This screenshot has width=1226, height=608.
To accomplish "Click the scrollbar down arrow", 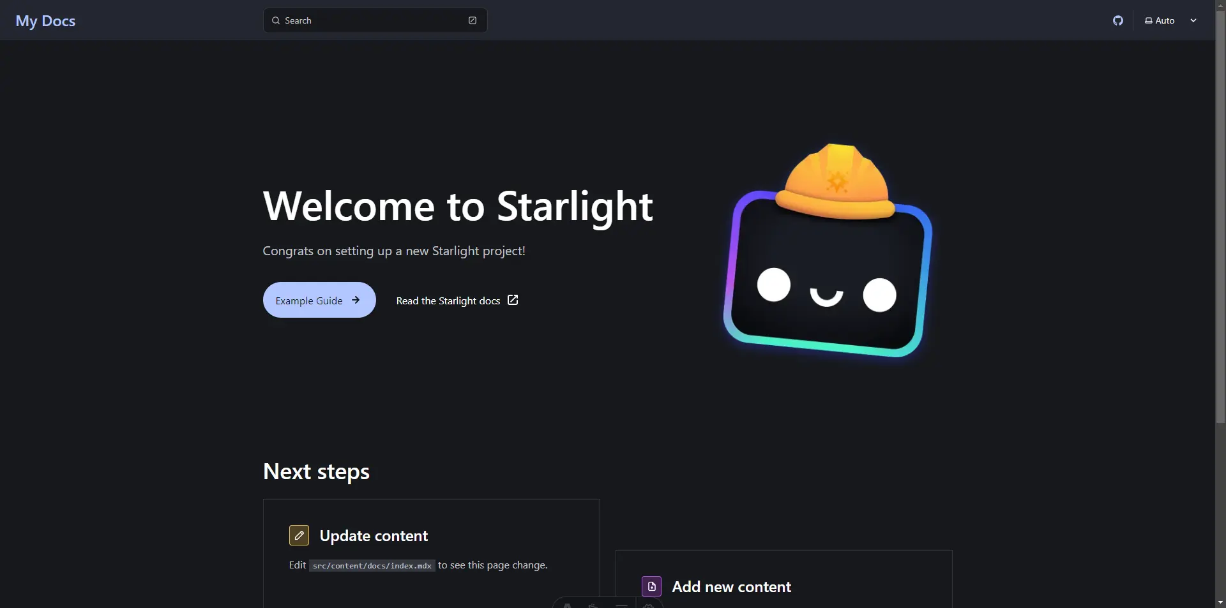I will pyautogui.click(x=1220, y=602).
